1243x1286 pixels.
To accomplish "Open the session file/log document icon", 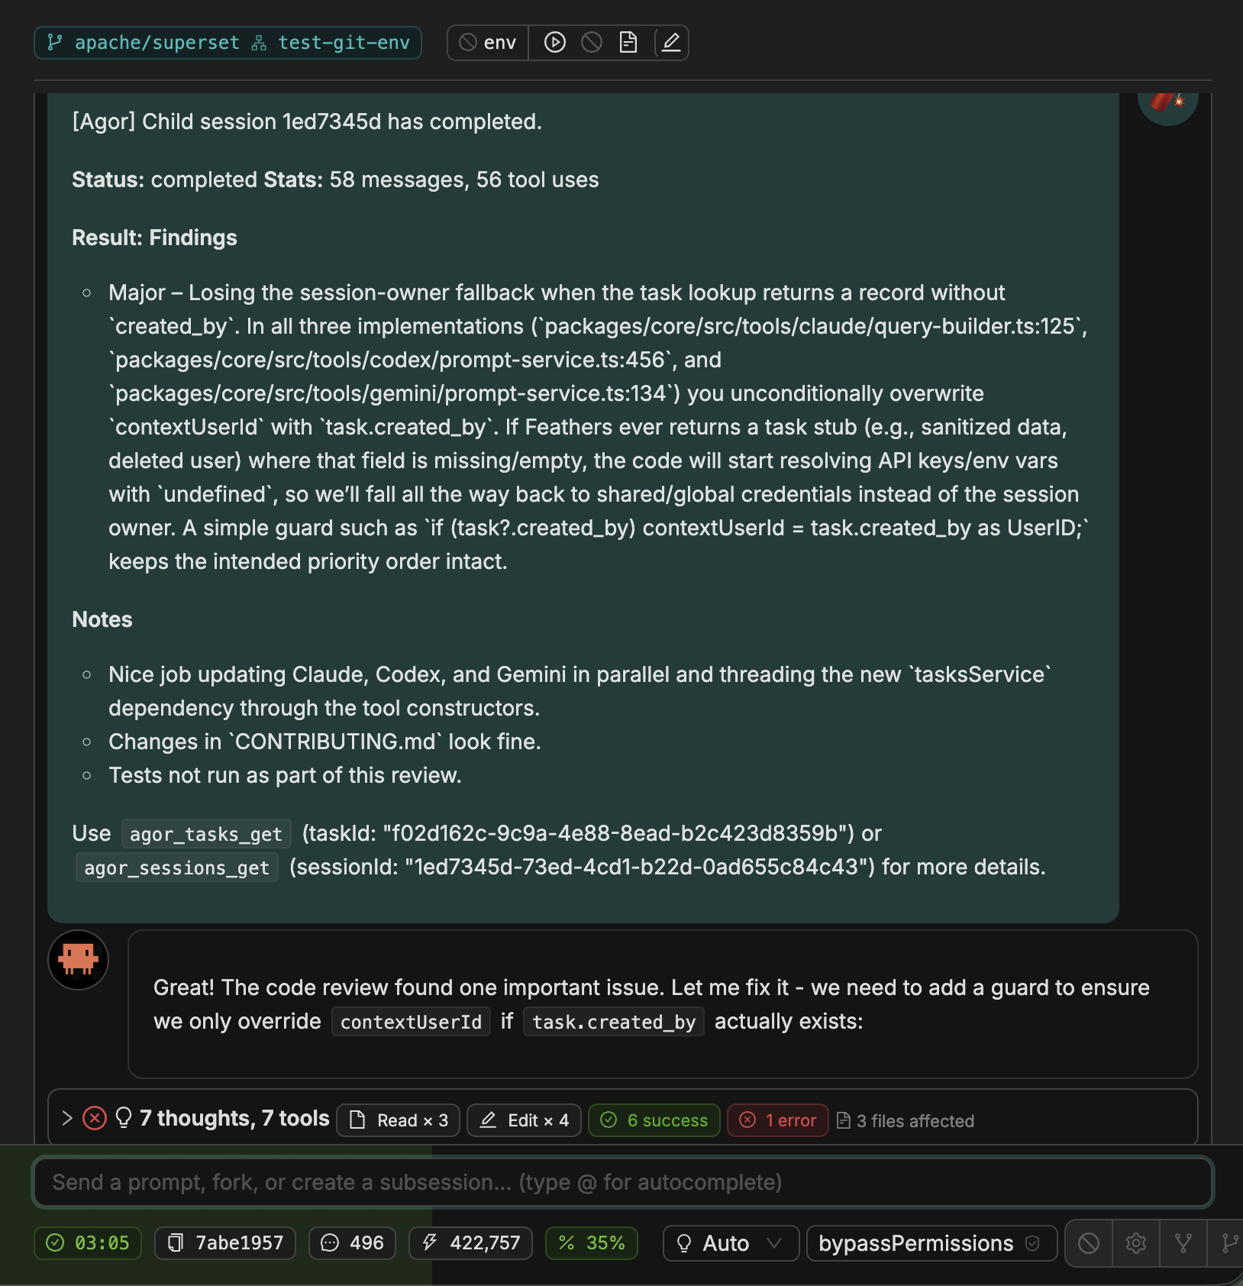I will [x=629, y=43].
